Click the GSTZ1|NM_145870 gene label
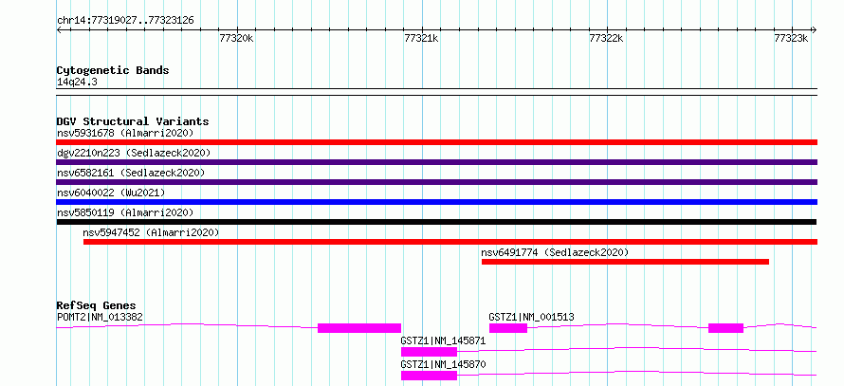The height and width of the screenshot is (386, 844). point(443,364)
